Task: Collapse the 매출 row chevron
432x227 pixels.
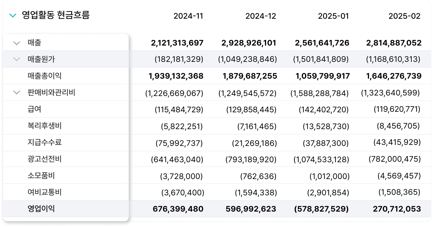Action: [17, 43]
